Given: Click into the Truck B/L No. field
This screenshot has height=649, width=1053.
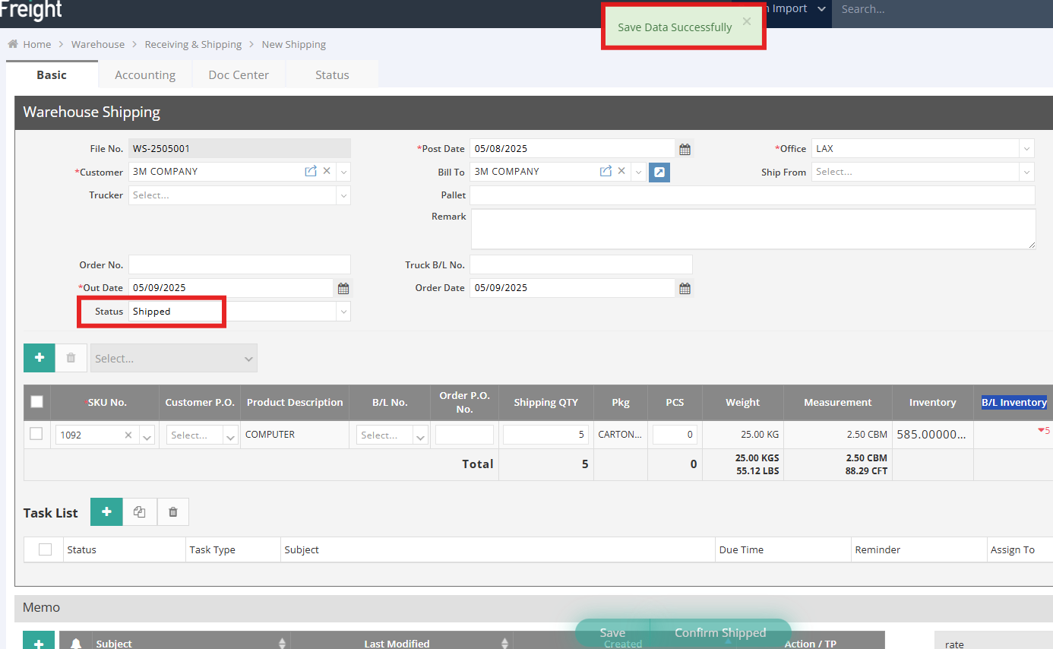Looking at the screenshot, I should coord(580,265).
